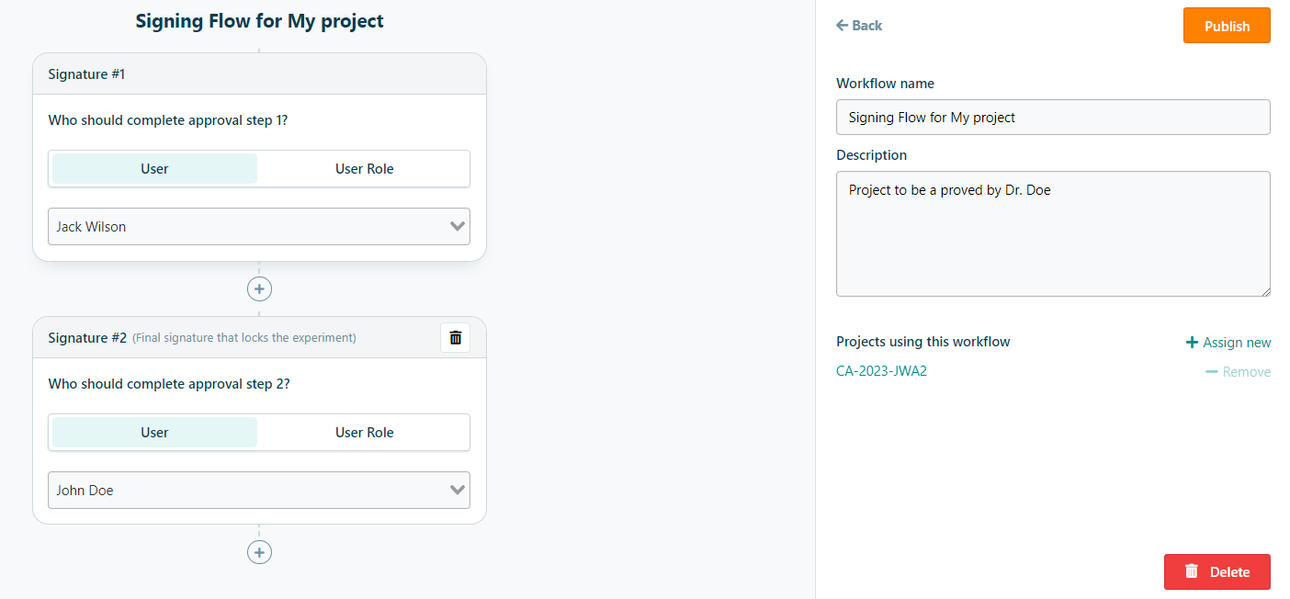Click the Workflow name input field

(1053, 118)
